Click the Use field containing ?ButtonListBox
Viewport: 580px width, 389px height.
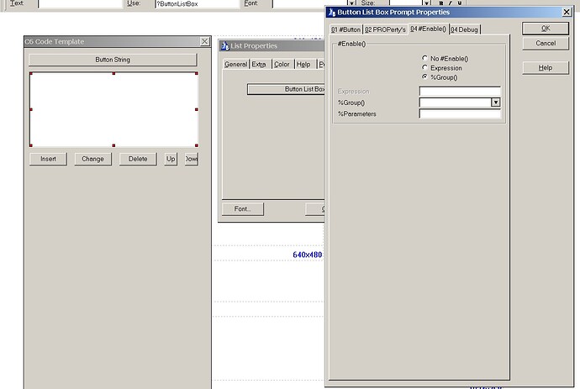click(197, 3)
